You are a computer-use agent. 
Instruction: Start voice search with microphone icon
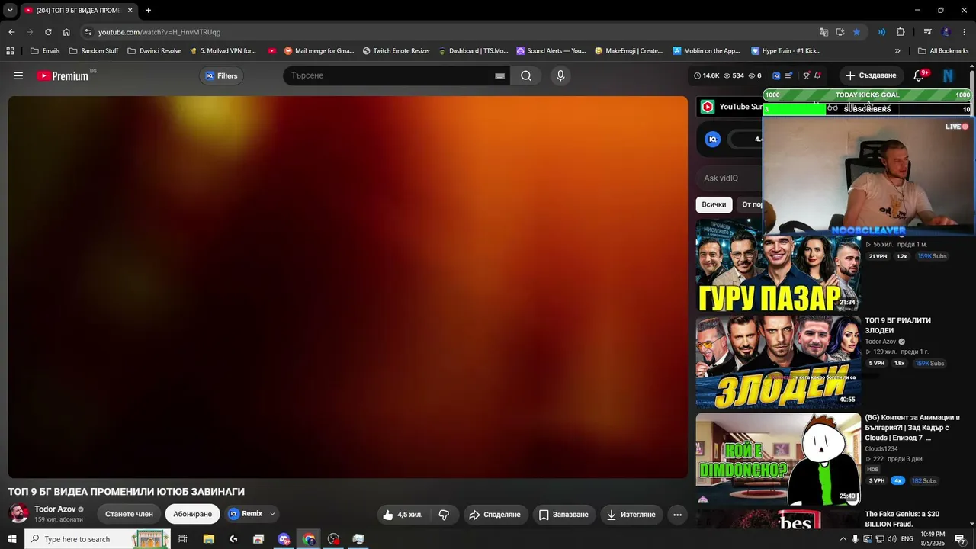click(x=560, y=75)
